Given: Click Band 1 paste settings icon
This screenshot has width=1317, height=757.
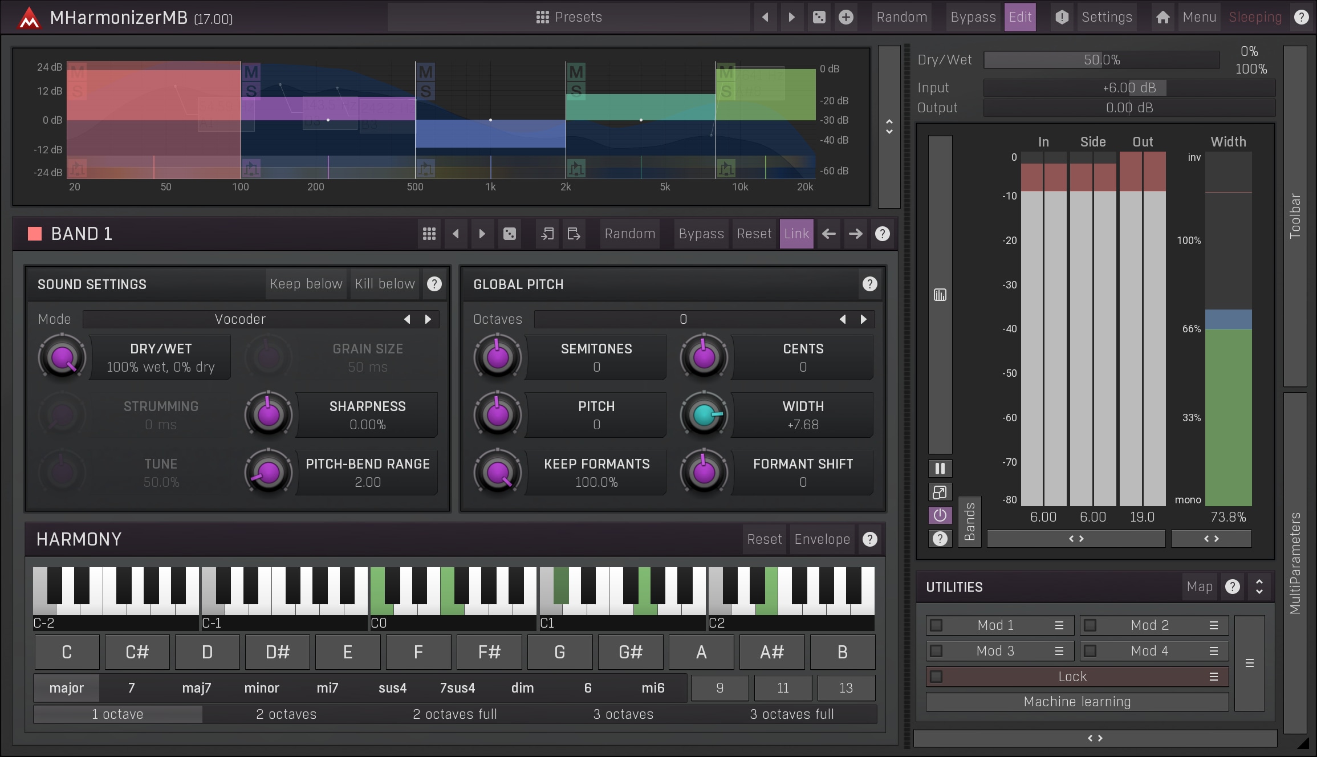Looking at the screenshot, I should [574, 234].
